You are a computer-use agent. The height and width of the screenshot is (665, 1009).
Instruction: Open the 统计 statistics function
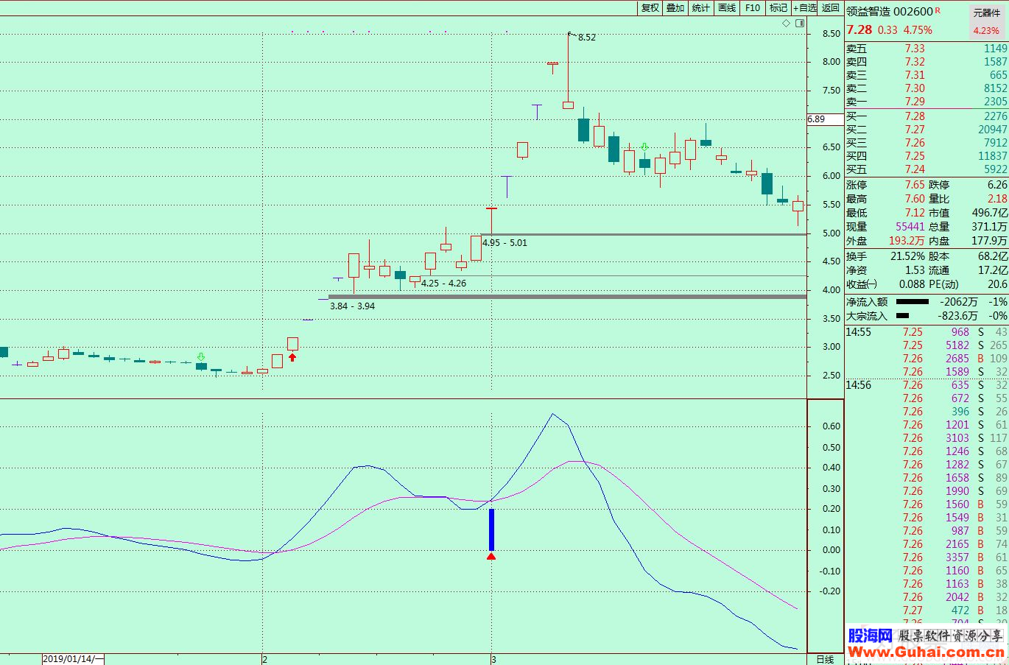[x=701, y=7]
